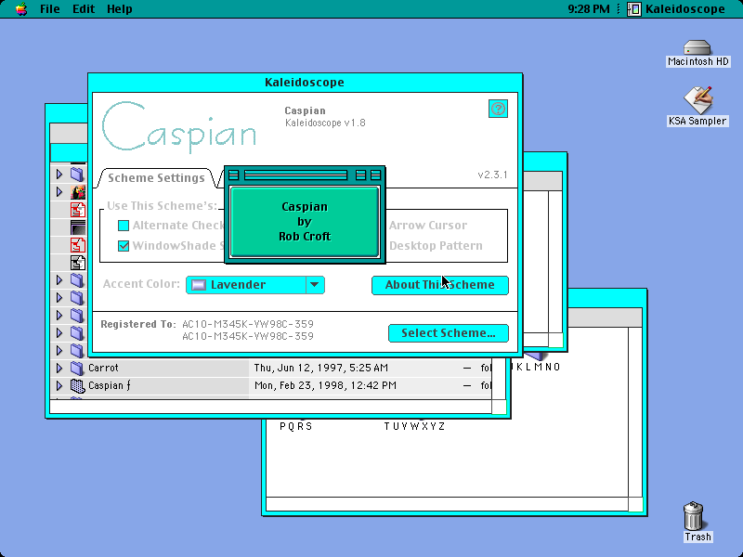The width and height of the screenshot is (743, 557).
Task: Select the Carrot row name text
Action: [103, 368]
